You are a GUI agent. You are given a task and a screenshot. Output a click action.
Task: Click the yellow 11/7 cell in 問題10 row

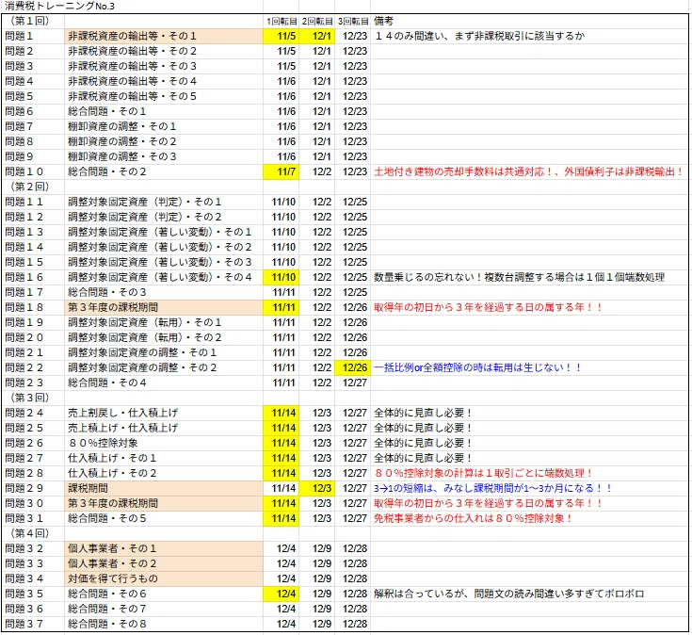282,171
